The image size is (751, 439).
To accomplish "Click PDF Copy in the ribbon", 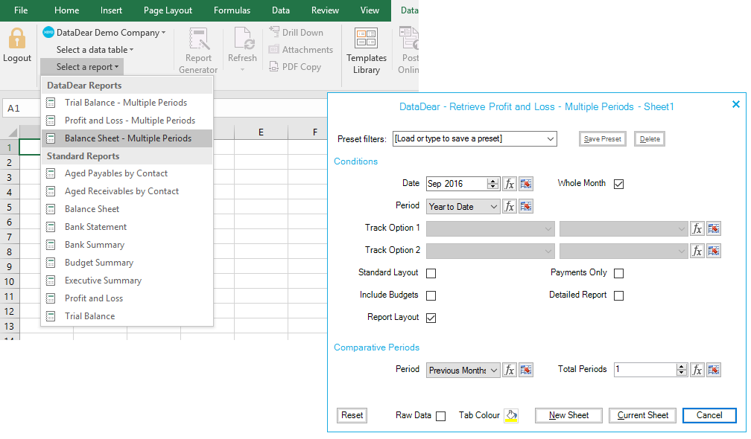I will pos(295,67).
